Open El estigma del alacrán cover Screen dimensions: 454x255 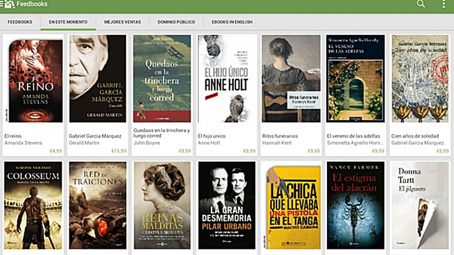point(356,205)
